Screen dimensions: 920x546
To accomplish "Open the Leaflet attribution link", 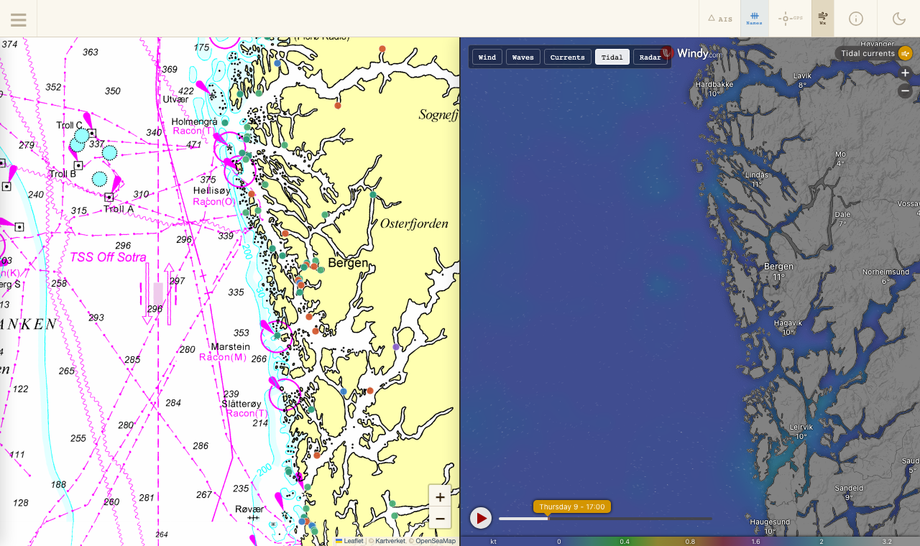I will pos(349,541).
